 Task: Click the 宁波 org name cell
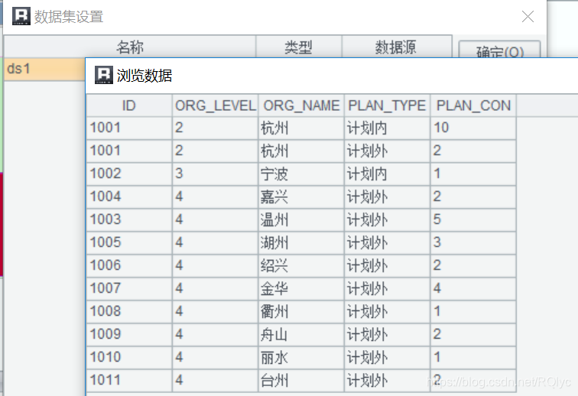[301, 174]
